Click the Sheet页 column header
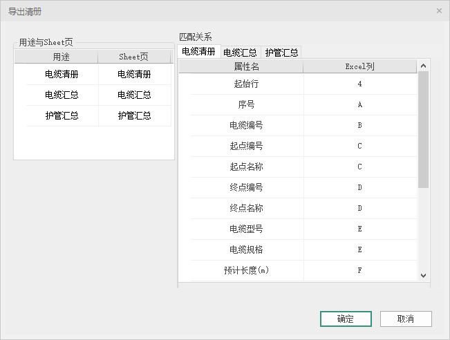Image resolution: width=450 pixels, height=340 pixels. pos(134,57)
